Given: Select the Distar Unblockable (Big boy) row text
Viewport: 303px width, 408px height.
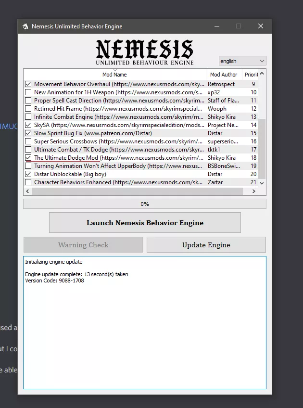Looking at the screenshot, I should tap(70, 174).
